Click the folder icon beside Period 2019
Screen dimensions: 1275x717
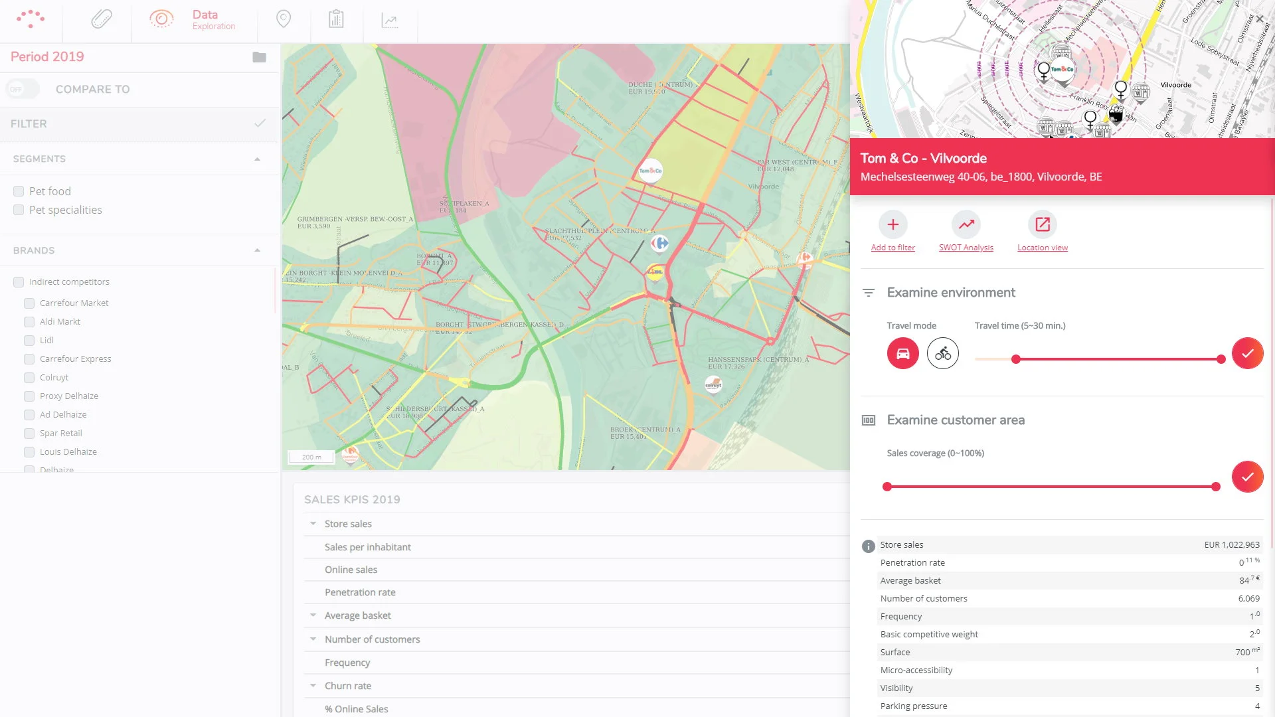tap(260, 57)
